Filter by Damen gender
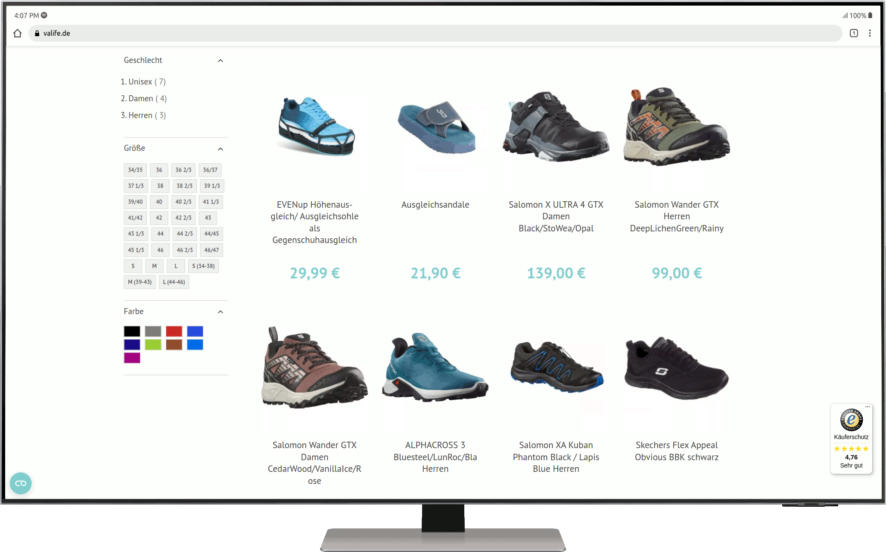 coord(141,98)
